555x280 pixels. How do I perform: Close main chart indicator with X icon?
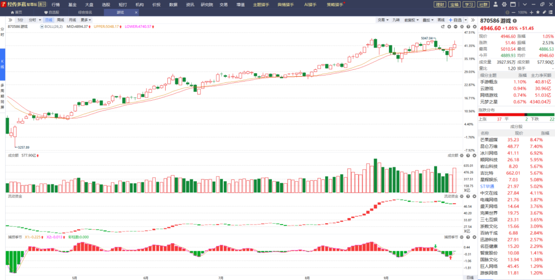[474, 27]
